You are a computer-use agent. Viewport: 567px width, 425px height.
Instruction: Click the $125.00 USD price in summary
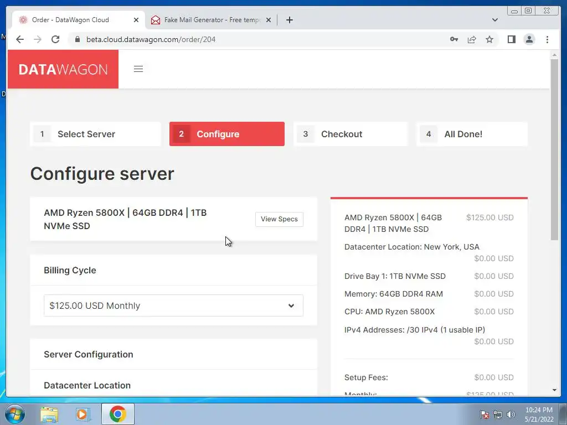[489, 217]
